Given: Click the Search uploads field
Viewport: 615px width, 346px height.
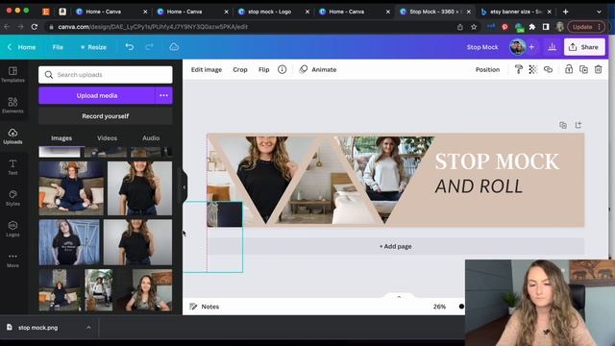Looking at the screenshot, I should [x=105, y=75].
